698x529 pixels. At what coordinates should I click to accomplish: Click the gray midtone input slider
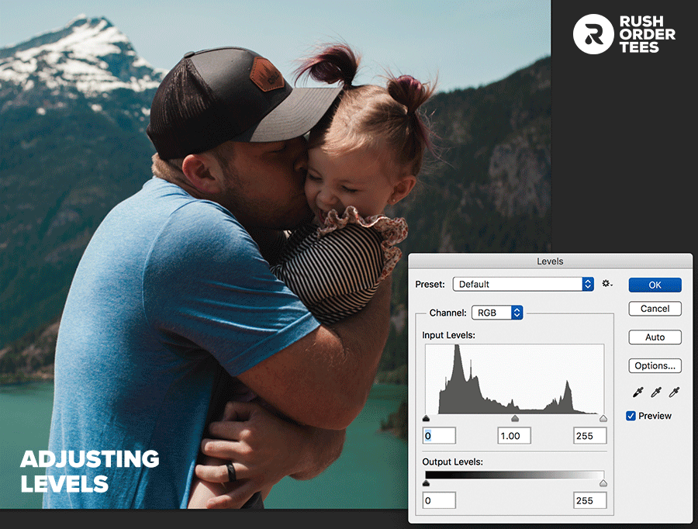514,417
